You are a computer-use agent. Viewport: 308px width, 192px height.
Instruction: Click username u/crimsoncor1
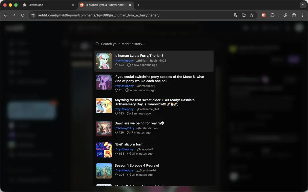145,86
